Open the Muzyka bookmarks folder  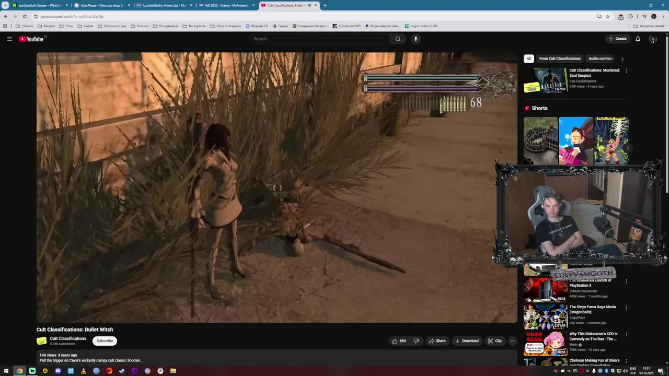(46, 26)
